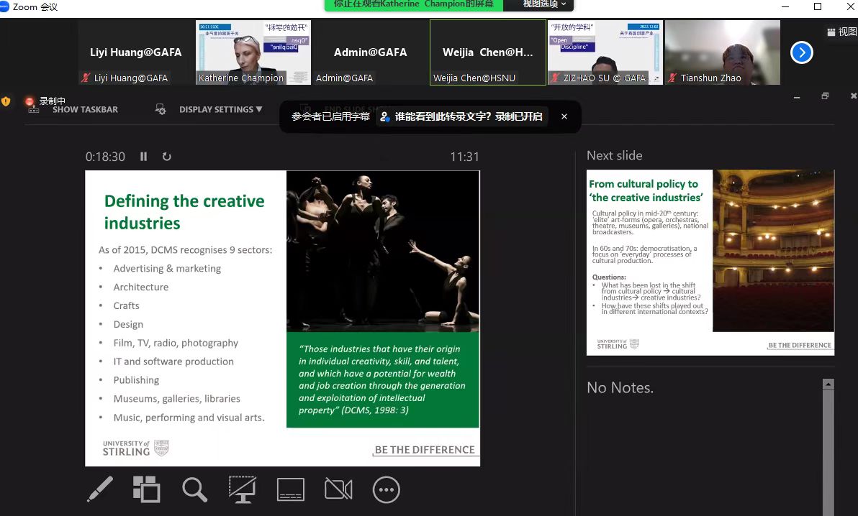The image size is (858, 516).
Task: Toggle the presenter camera icon
Action: click(338, 489)
